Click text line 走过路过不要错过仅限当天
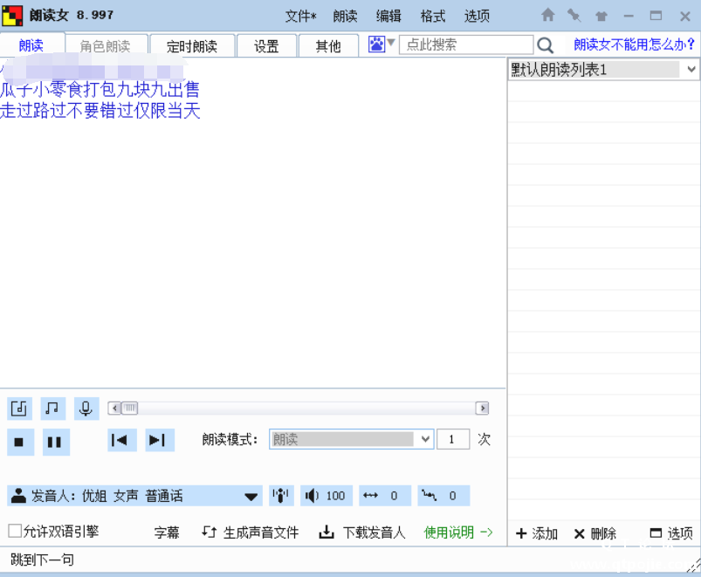This screenshot has width=701, height=577. pos(100,110)
